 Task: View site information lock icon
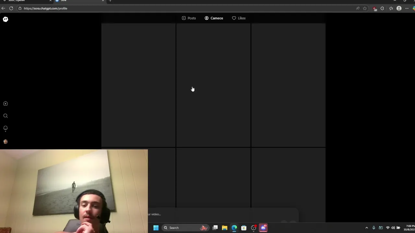[20, 8]
